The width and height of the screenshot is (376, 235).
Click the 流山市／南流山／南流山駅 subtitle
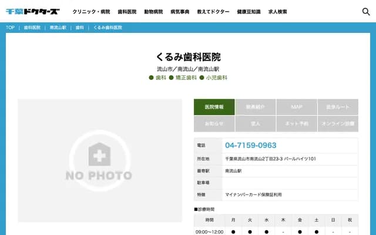point(188,69)
